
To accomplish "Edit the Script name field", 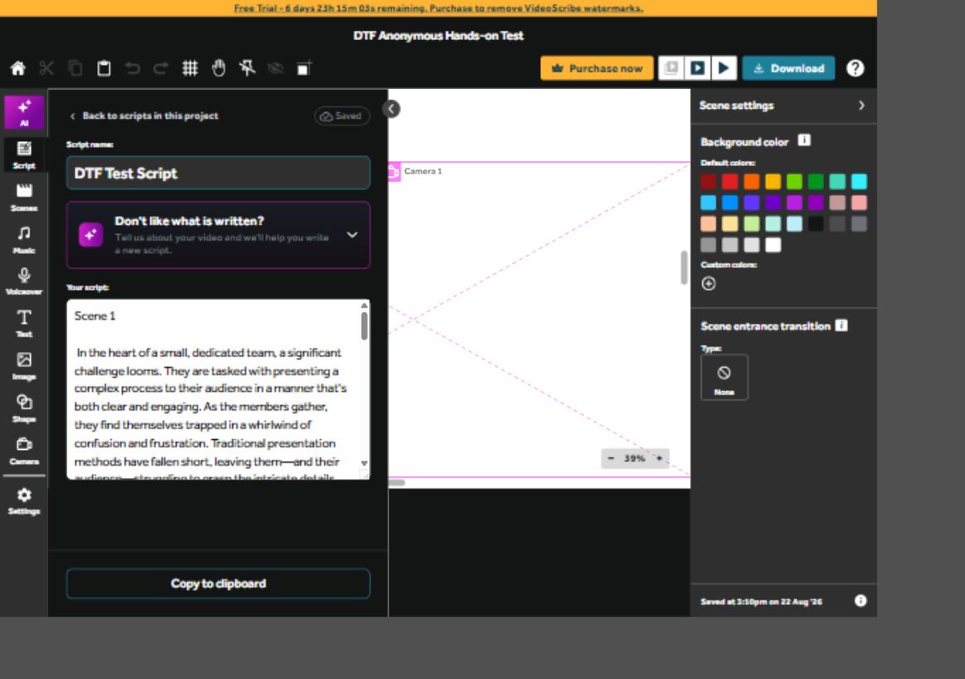I will (x=218, y=173).
